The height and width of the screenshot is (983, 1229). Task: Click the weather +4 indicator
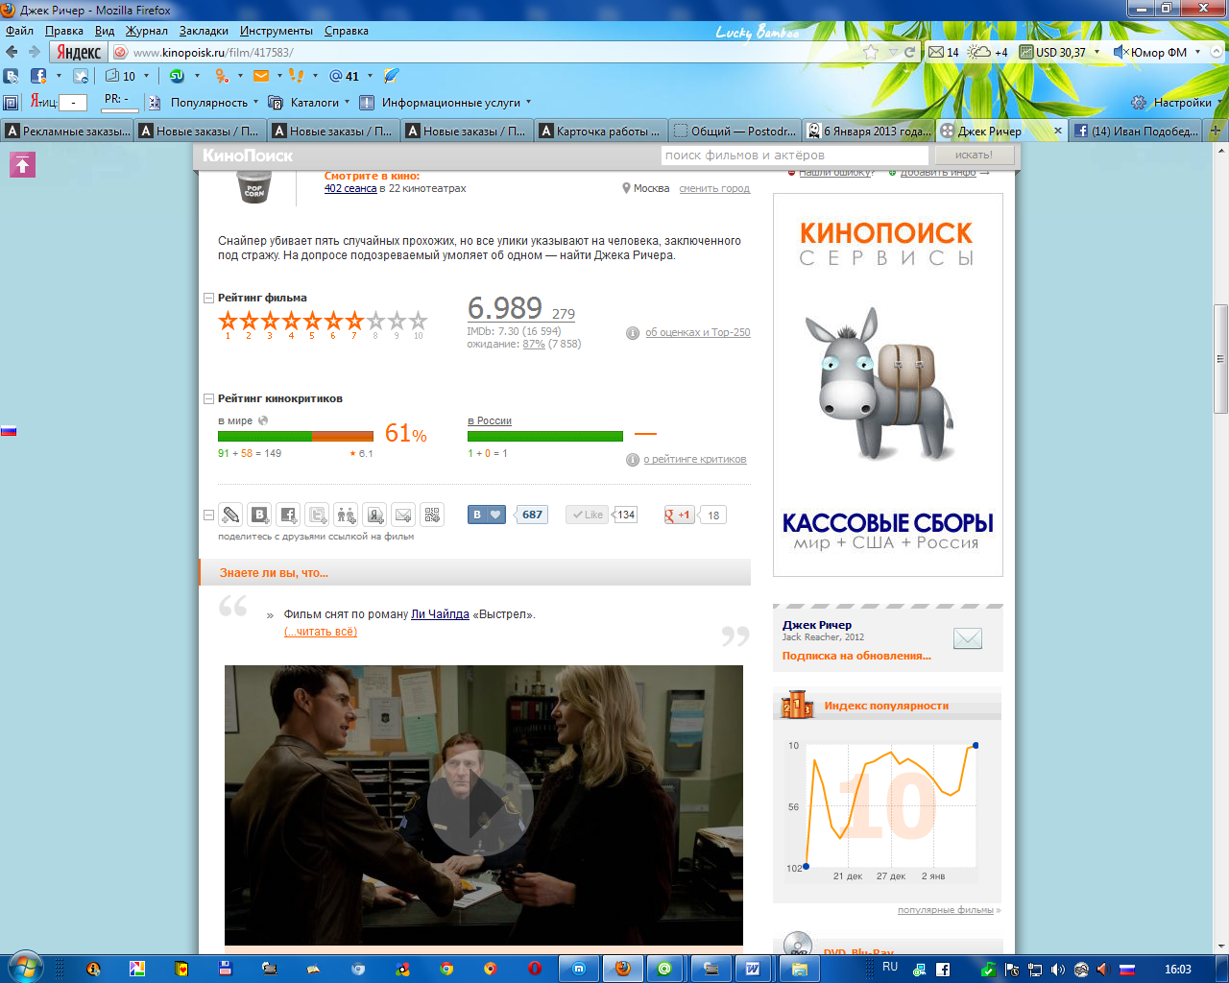[988, 52]
